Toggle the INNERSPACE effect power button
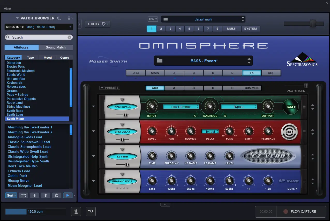The width and height of the screenshot is (330, 221). (122, 107)
